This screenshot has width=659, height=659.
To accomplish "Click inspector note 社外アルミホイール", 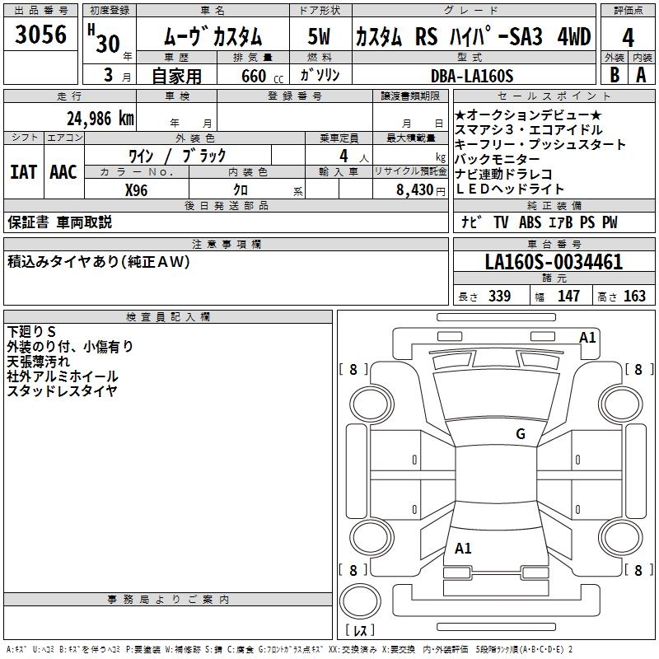I will tap(63, 376).
